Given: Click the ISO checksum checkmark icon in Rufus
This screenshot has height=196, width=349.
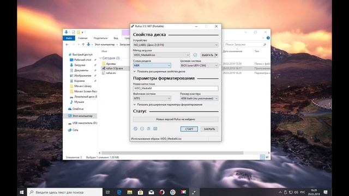Looking at the screenshot, I should pyautogui.click(x=195, y=55).
